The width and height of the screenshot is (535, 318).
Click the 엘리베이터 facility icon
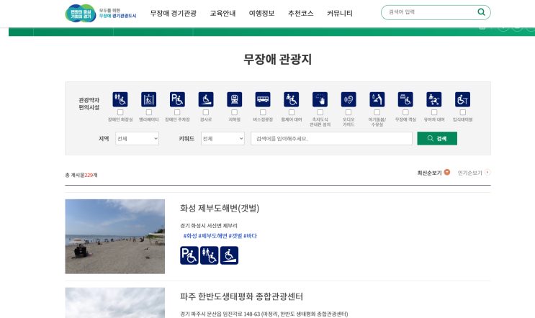(x=149, y=99)
